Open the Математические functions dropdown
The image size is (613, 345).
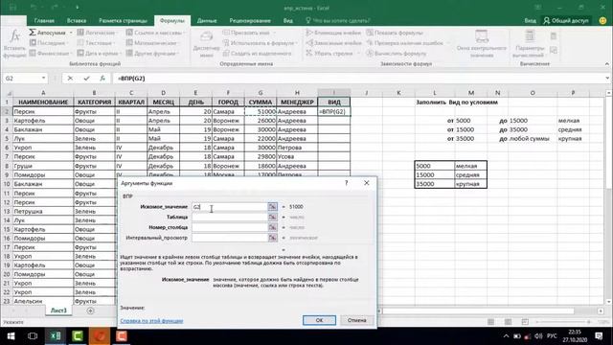[153, 43]
